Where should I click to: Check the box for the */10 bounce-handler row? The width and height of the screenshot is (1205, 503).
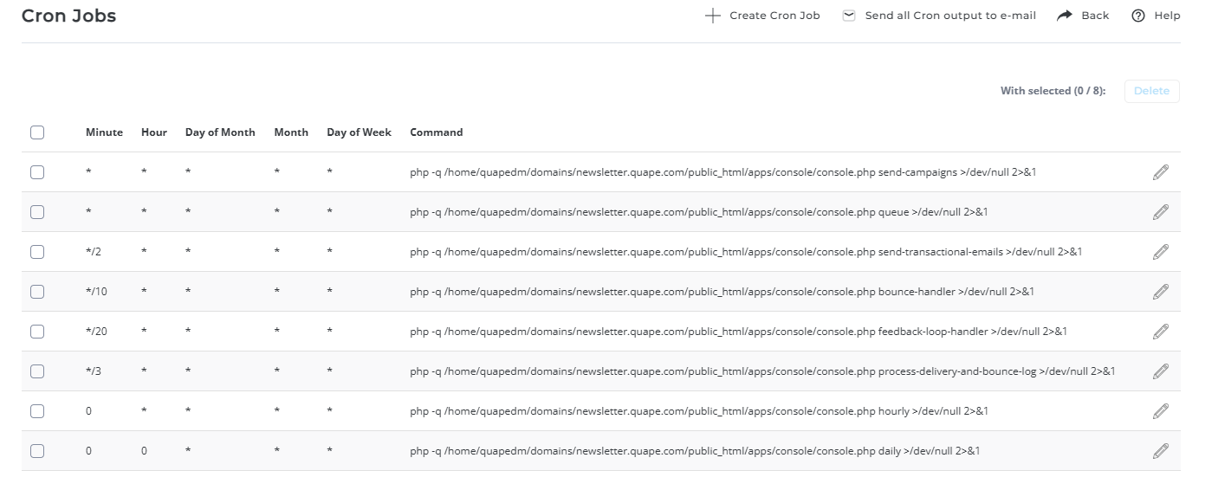(37, 292)
